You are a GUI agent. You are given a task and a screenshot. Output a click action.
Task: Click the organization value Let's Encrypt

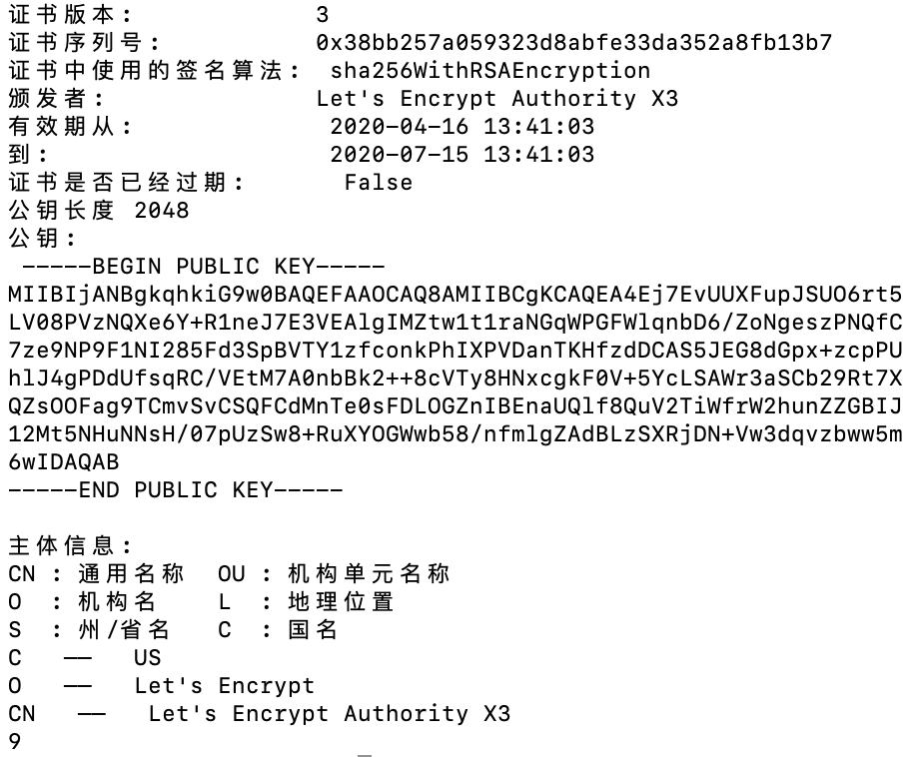pos(224,685)
